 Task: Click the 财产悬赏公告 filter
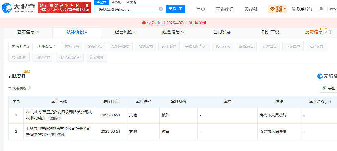click(69, 57)
